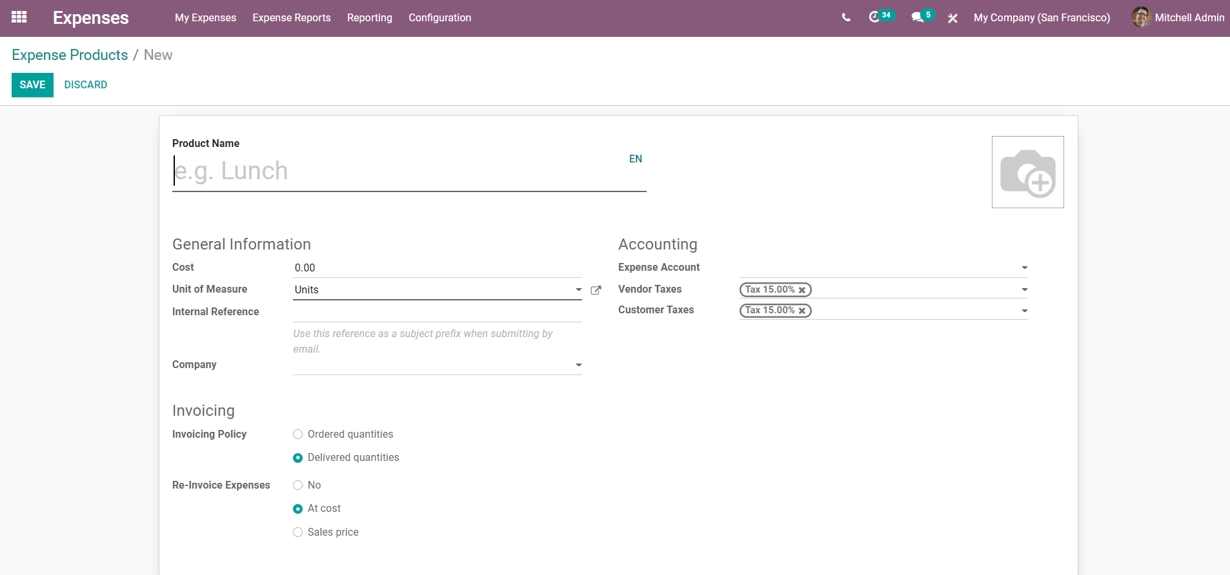Set Re-Invoice Expenses to No
Image resolution: width=1230 pixels, height=575 pixels.
[x=297, y=485]
